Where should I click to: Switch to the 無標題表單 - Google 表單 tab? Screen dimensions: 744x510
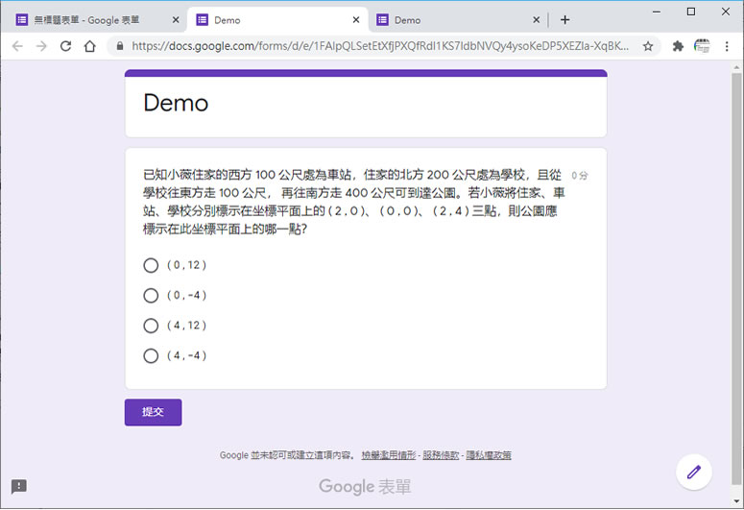click(x=94, y=20)
